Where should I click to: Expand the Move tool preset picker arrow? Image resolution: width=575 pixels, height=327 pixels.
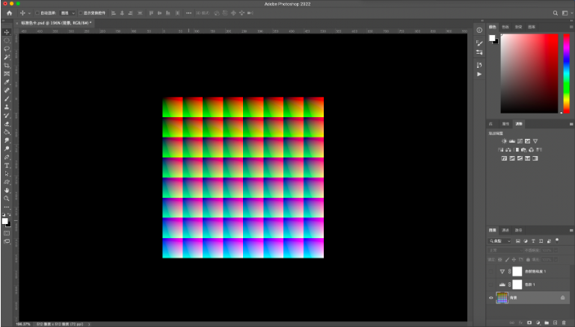tap(28, 13)
